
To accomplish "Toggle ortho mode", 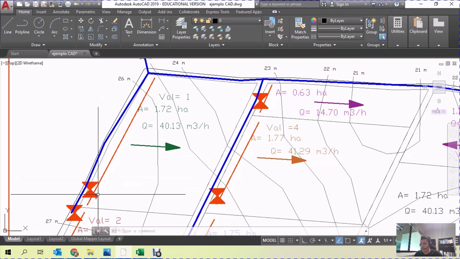I will (x=304, y=240).
